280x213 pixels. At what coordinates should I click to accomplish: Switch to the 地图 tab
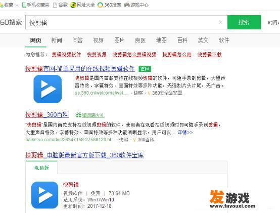161,40
